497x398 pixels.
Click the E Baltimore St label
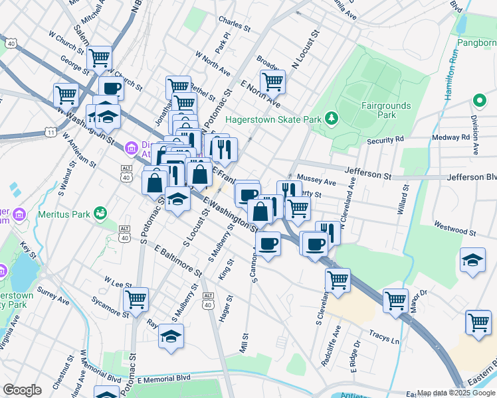tap(178, 261)
